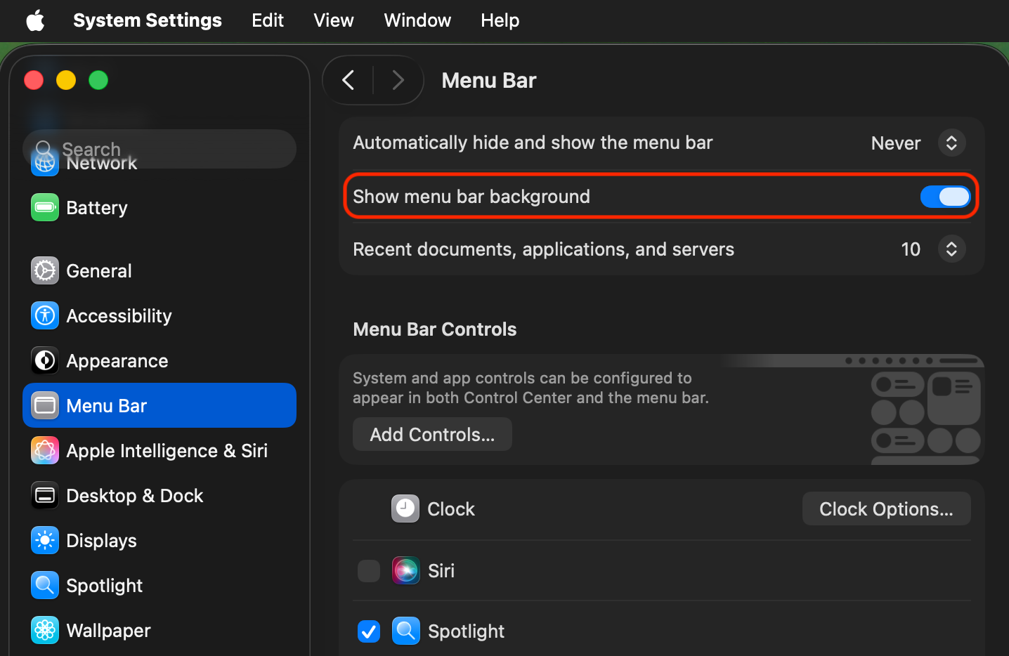
Task: Select the Appearance icon
Action: (x=45, y=361)
